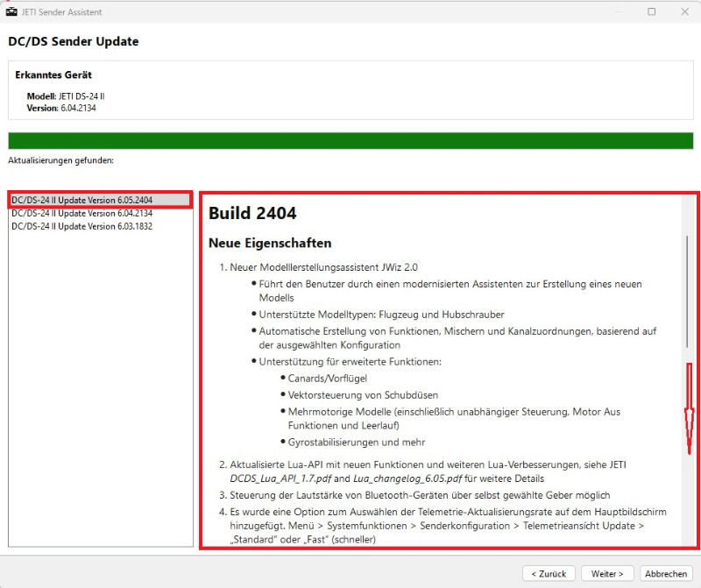Click the text 'Neuer Modellerstellungsassistent JWiz 2.0'
701x588 pixels.
tap(323, 267)
